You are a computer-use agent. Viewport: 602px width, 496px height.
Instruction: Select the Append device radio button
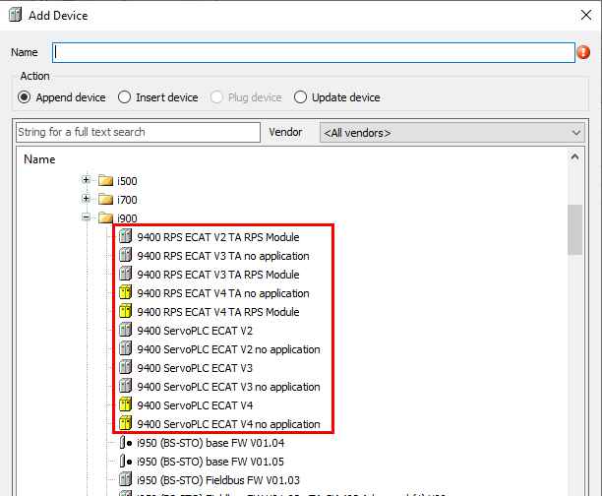[25, 97]
